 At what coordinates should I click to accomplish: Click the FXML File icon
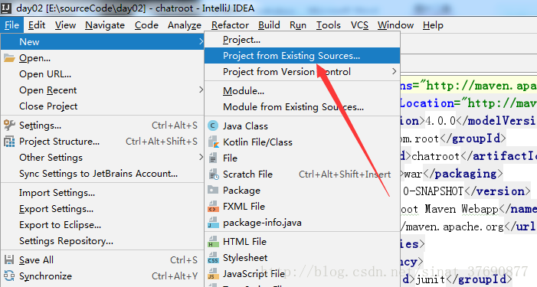pyautogui.click(x=213, y=207)
